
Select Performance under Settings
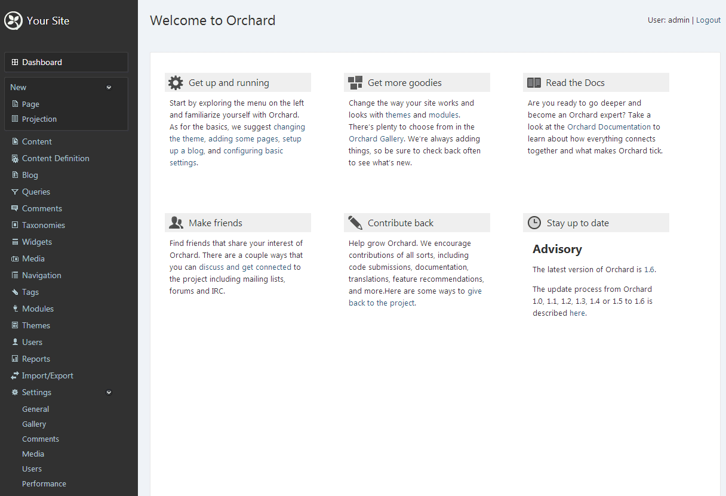(x=44, y=483)
